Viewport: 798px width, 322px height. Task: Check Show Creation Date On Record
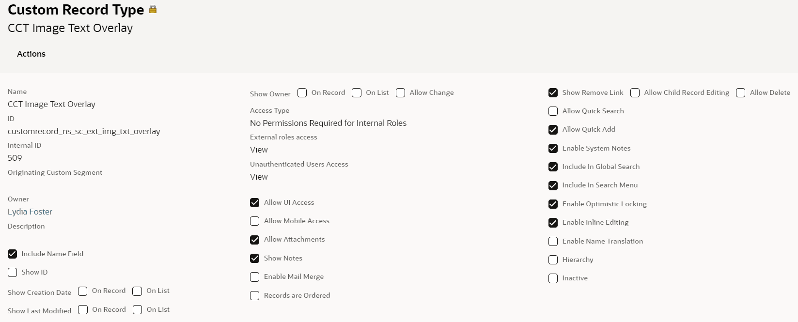(x=83, y=291)
